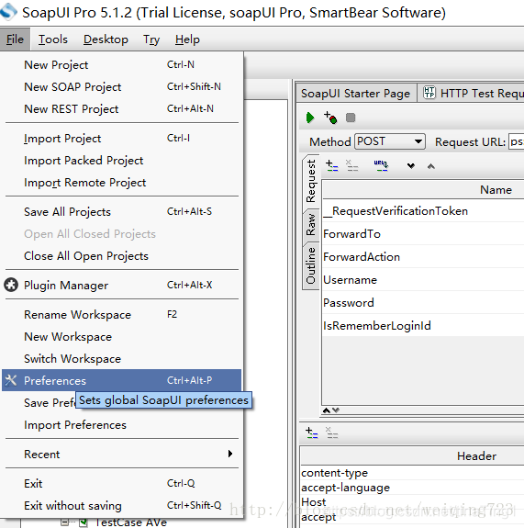Click the gray stop request icon

click(351, 118)
